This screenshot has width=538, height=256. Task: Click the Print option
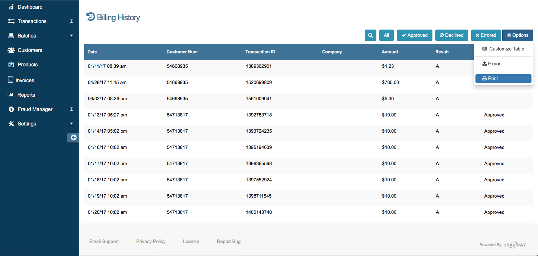click(x=503, y=78)
